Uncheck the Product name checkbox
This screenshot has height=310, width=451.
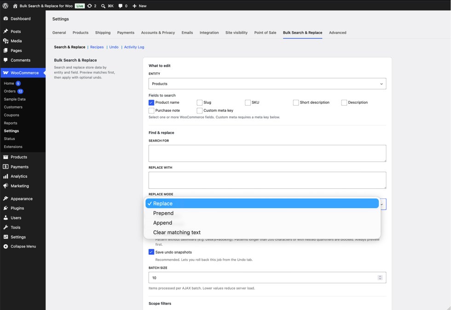point(151,102)
